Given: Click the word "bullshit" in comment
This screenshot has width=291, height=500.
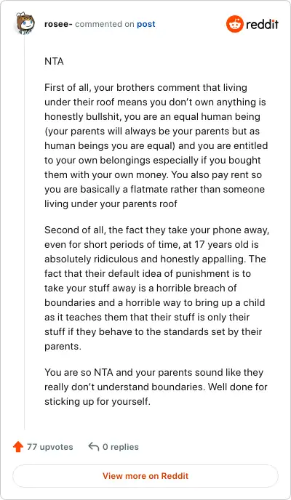Looking at the screenshot, I should point(102,116).
